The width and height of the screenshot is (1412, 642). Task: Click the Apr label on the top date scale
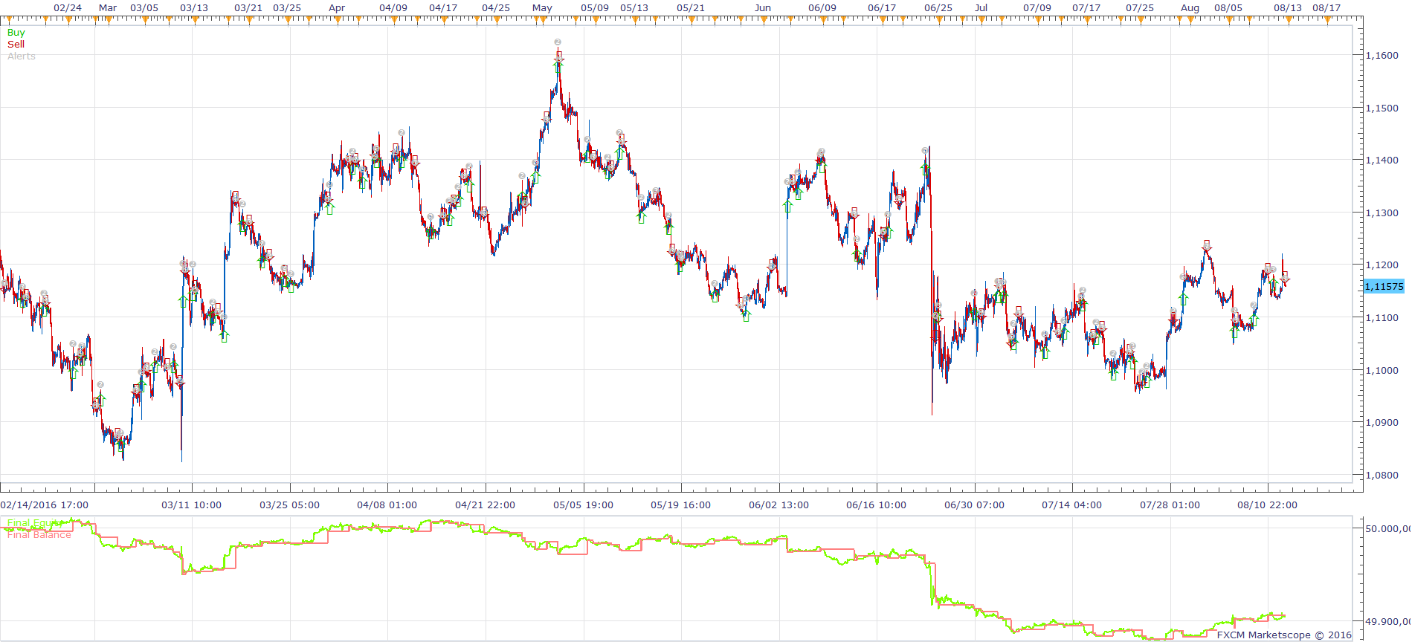pyautogui.click(x=337, y=8)
